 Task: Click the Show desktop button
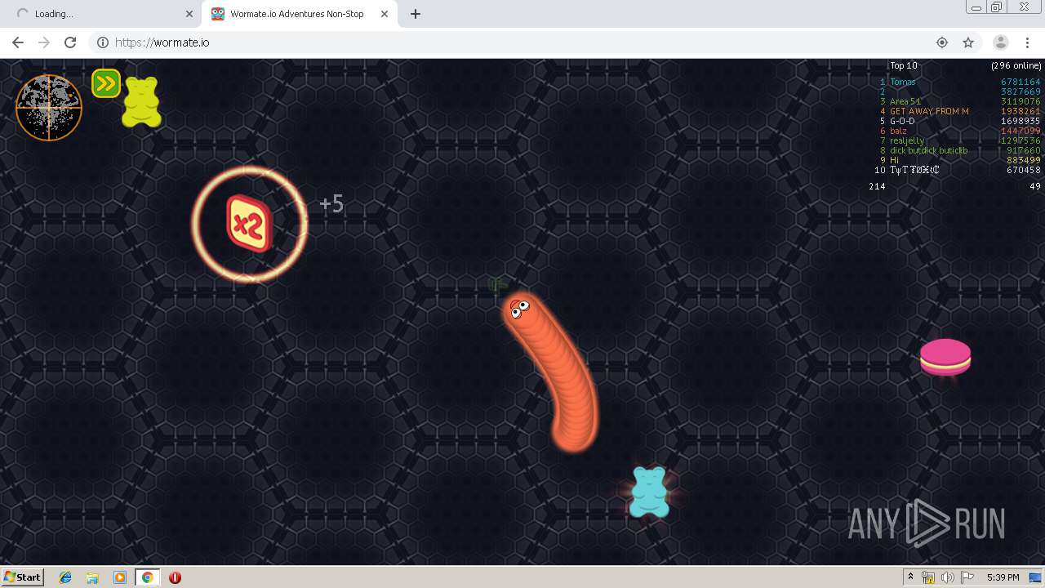(x=1036, y=577)
